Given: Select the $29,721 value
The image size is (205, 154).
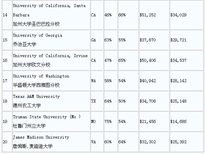Looking at the screenshot, I should [179, 39].
